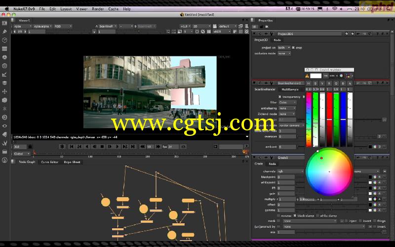Open the 2D view mode dropdown

(x=201, y=26)
